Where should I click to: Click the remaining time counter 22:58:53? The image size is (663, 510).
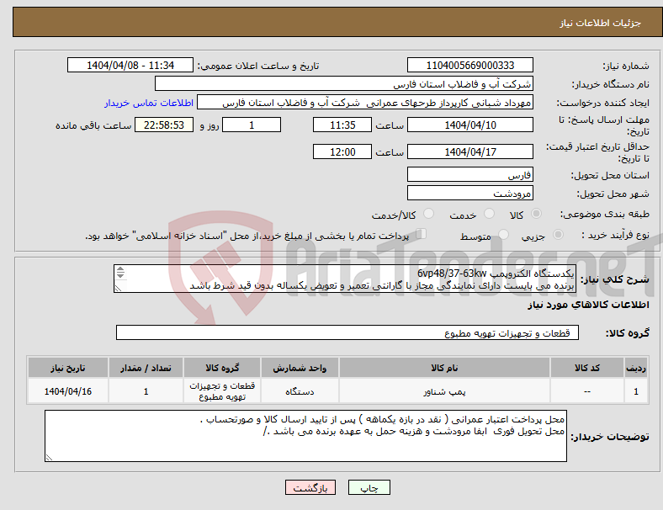click(x=164, y=125)
